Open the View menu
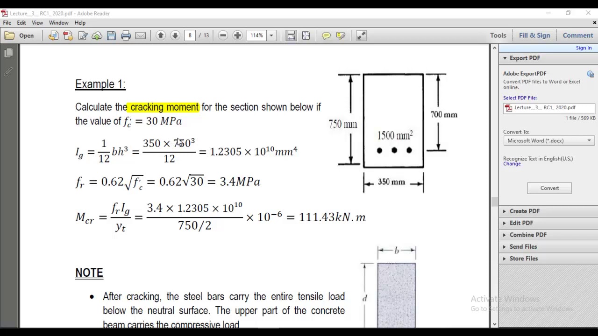This screenshot has width=598, height=336. (37, 22)
